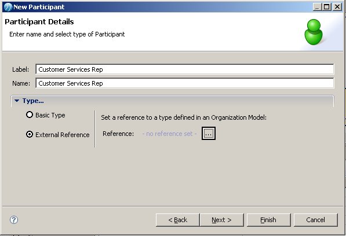Focus the Label text field
346x236 pixels.
pos(185,69)
